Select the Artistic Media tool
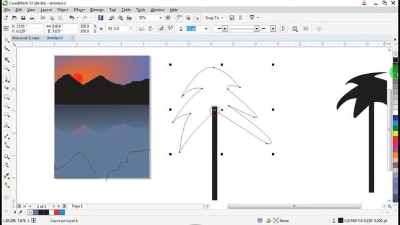400x225 pixels. click(7, 87)
